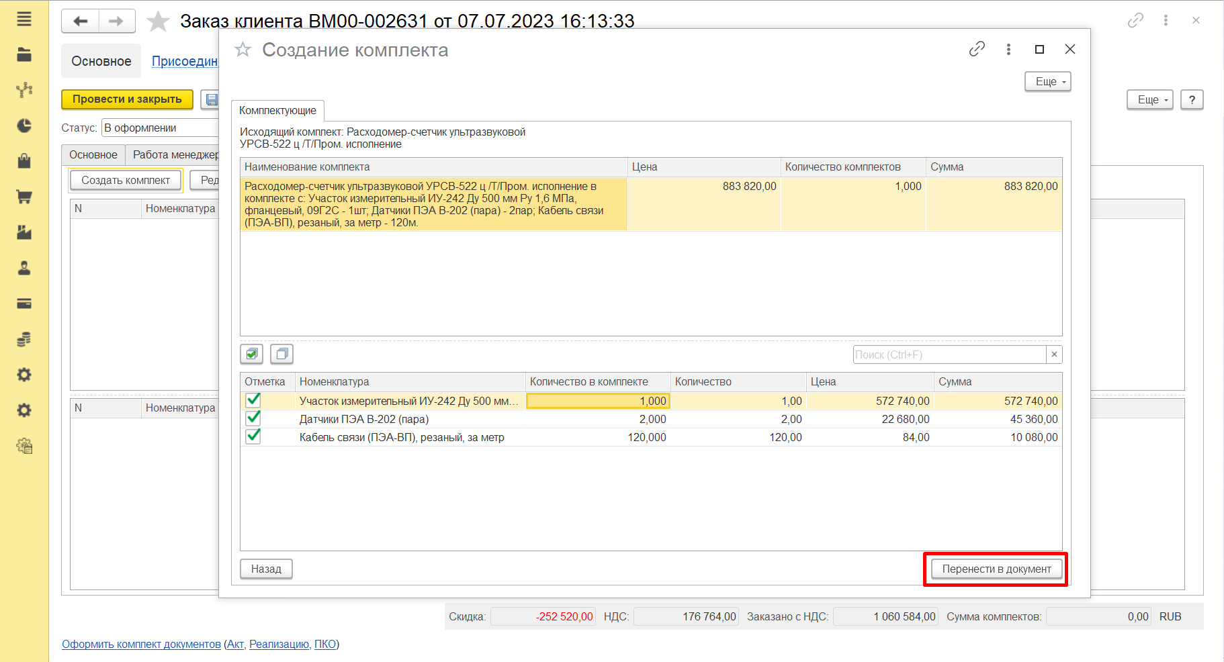Click the Назад button
The image size is (1224, 662).
click(x=266, y=569)
